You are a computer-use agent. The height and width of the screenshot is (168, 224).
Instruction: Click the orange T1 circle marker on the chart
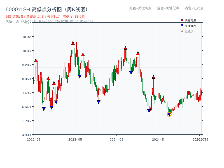click(169, 114)
